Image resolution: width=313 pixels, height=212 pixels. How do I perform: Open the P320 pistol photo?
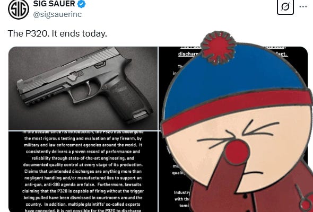[x=83, y=89]
